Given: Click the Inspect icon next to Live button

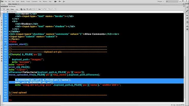Looking at the screenshot, I should [21, 9].
